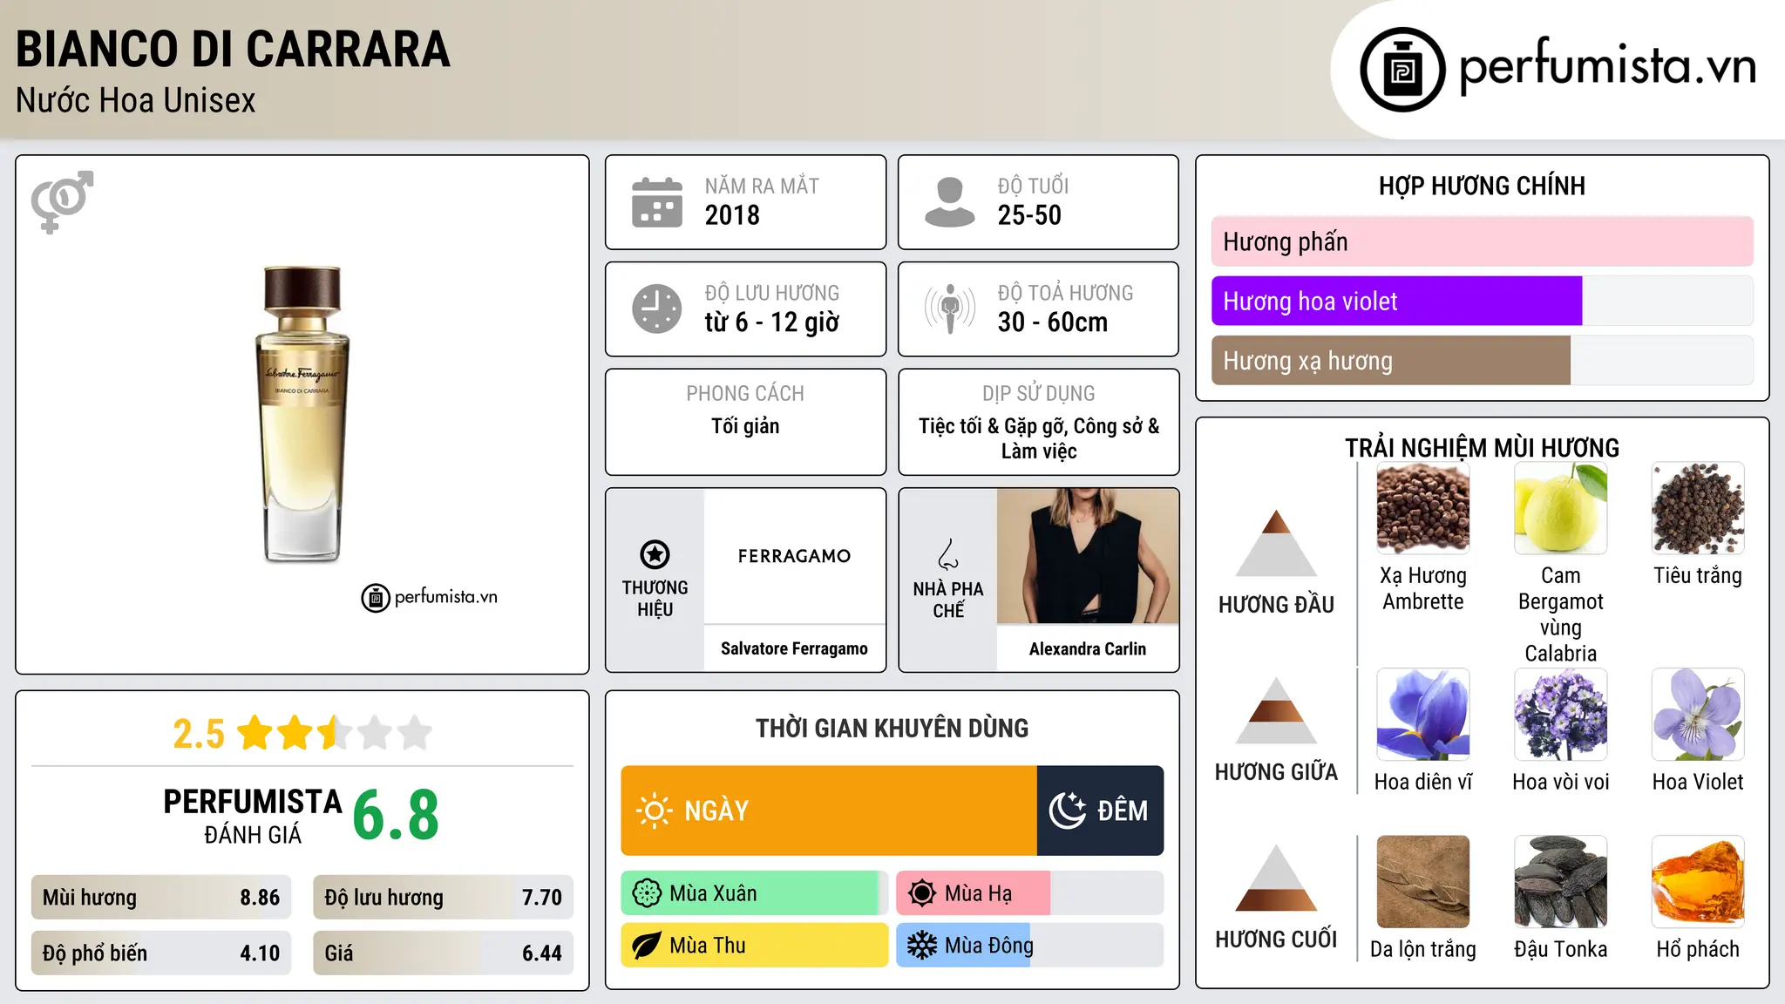1785x1004 pixels.
Task: Click the 2.5 star rating number
Action: (199, 734)
